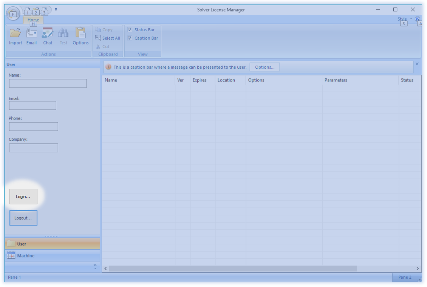Open the Style dropdown menu

(x=404, y=19)
